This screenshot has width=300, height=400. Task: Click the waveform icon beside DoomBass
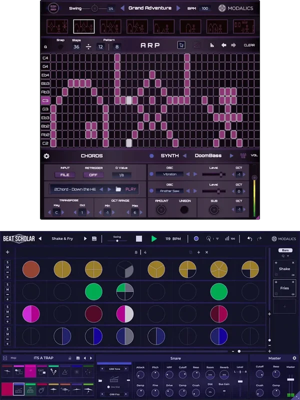pos(243,155)
